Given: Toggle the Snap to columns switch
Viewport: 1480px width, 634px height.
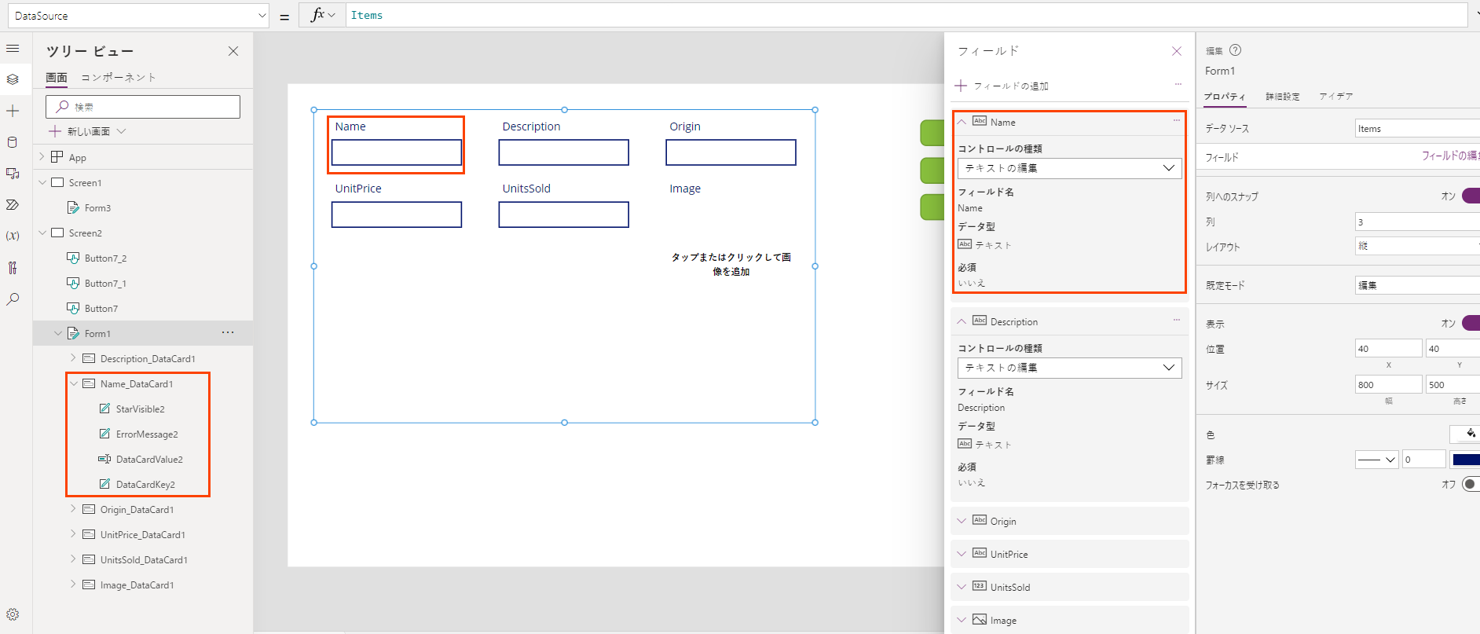Looking at the screenshot, I should (x=1471, y=196).
